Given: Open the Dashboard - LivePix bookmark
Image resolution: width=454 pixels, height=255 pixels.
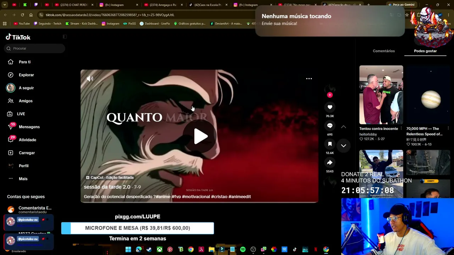Looking at the screenshot, I should coord(155,24).
